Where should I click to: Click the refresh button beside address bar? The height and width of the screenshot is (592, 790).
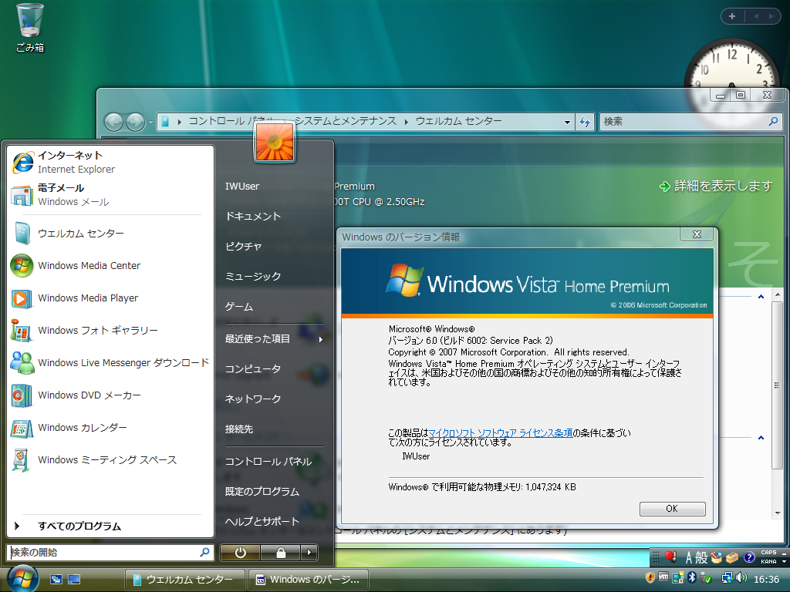click(x=585, y=122)
